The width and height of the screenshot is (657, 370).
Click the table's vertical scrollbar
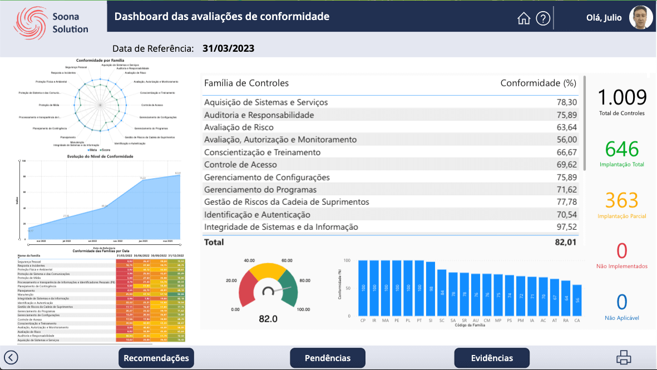pos(584,124)
